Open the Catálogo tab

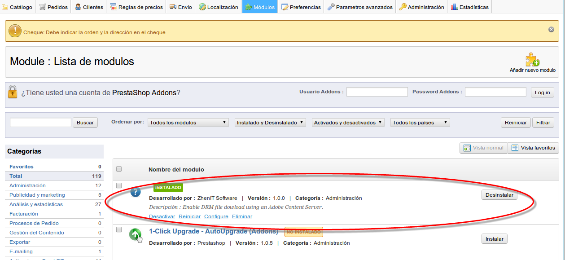[x=18, y=7]
